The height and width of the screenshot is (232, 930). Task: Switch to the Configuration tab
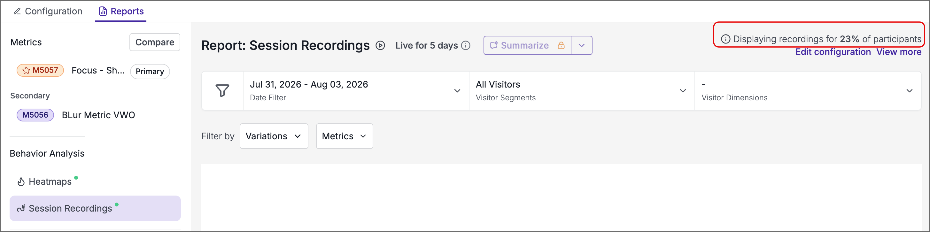pyautogui.click(x=48, y=11)
